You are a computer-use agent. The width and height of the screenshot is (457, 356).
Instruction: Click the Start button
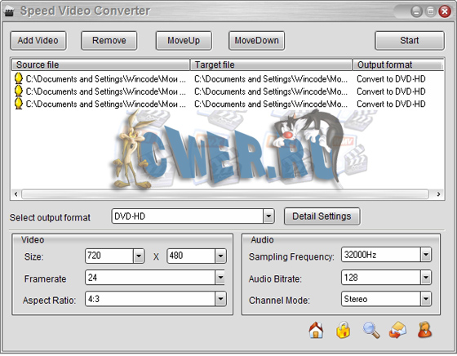(x=409, y=41)
